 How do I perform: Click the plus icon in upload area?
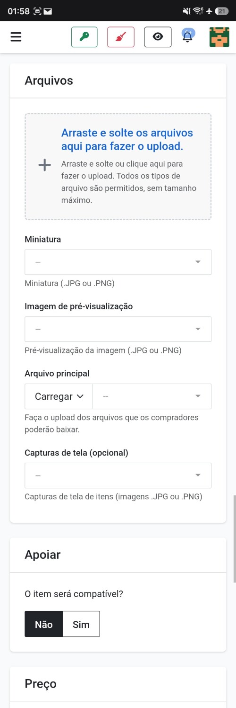pyautogui.click(x=44, y=165)
